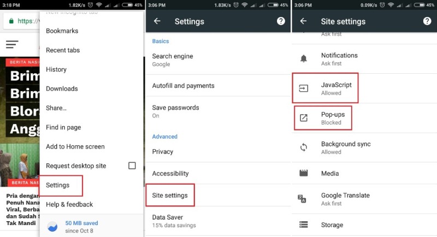
Task: Open Downloads menu entry
Action: [91, 88]
